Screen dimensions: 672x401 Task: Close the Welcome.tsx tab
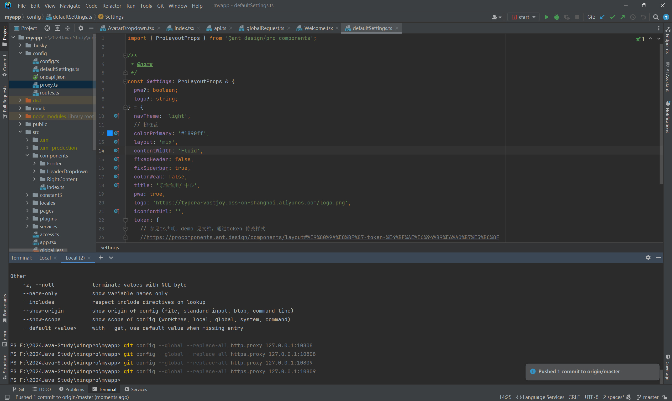tap(337, 28)
